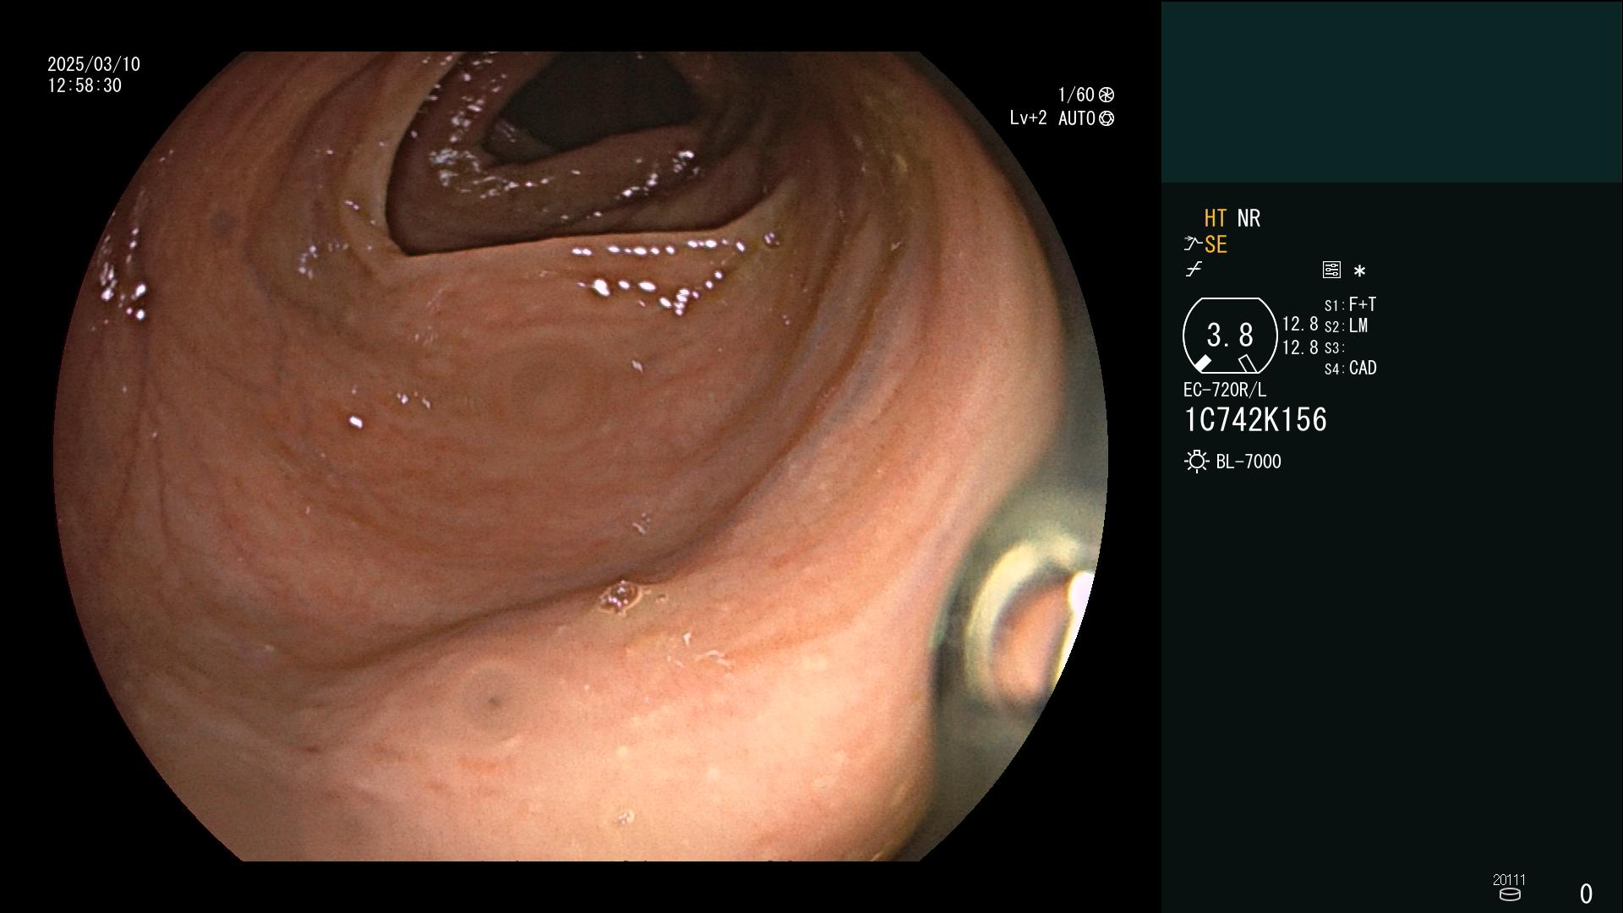Click the light source lamp icon
Screen dimensions: 1623x913
tap(1196, 462)
